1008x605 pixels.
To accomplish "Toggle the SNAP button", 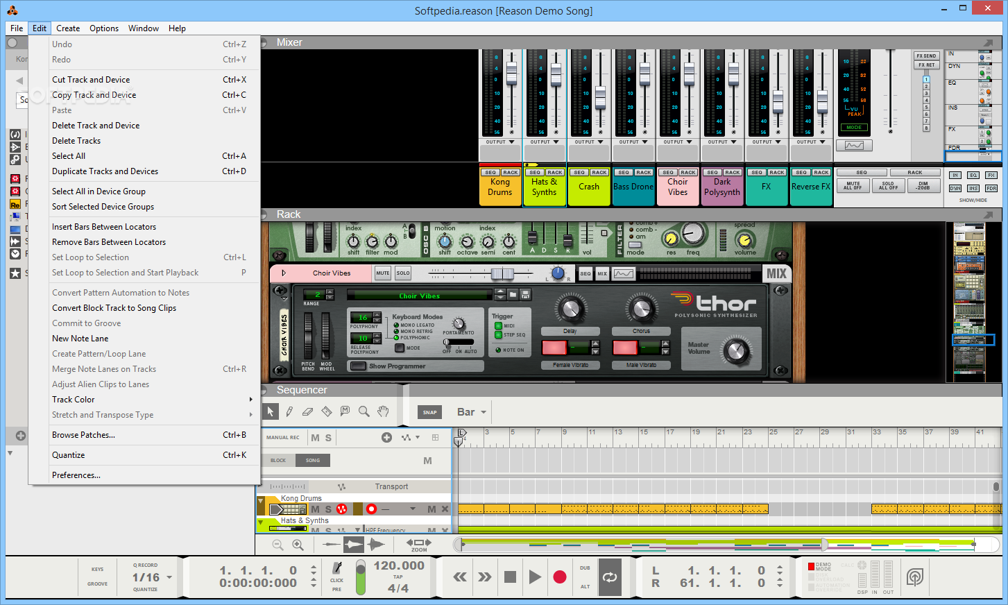I will click(430, 412).
